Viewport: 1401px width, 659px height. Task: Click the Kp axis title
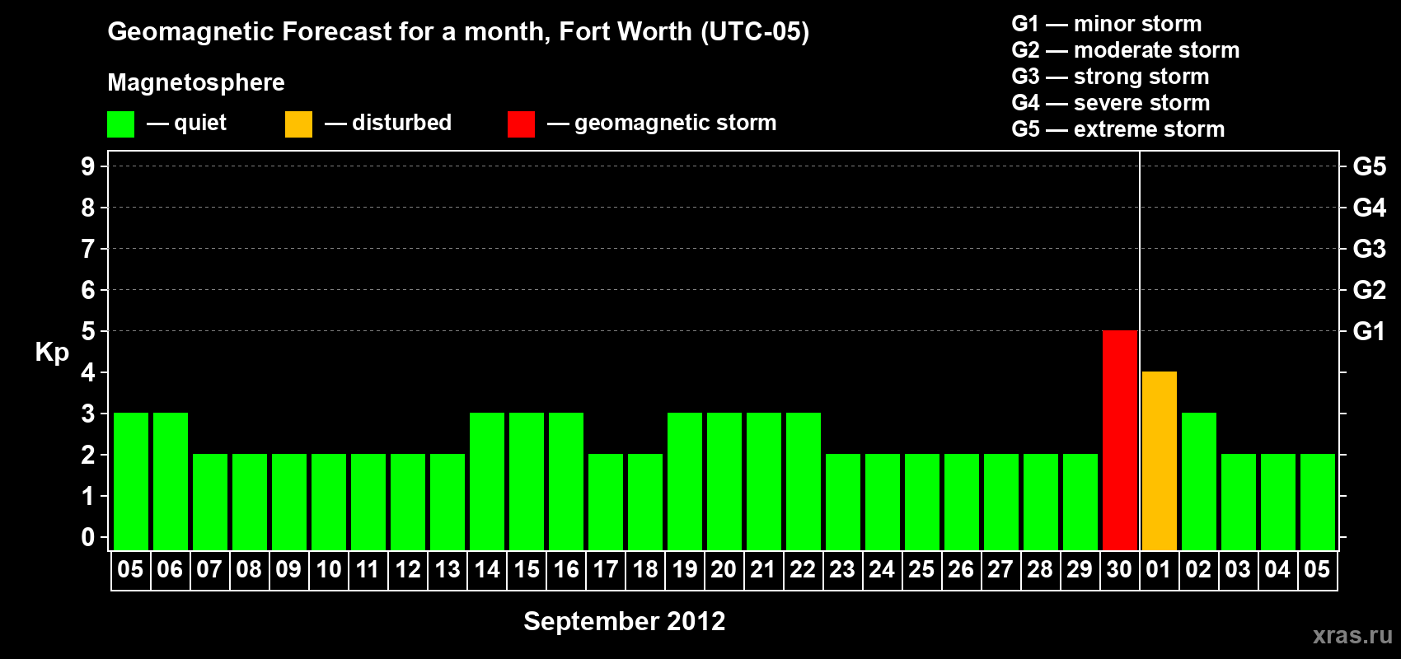click(x=52, y=353)
